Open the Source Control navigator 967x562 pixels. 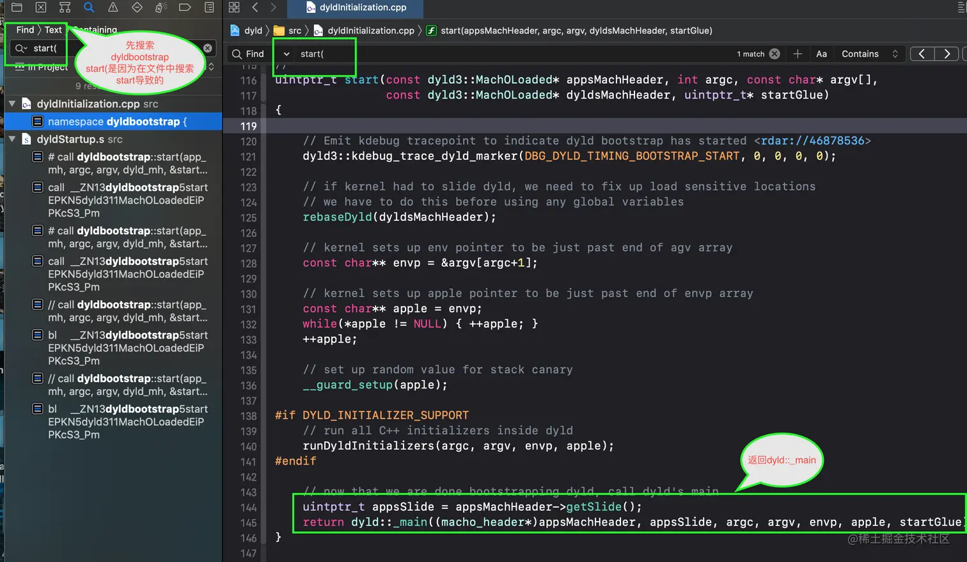(41, 8)
